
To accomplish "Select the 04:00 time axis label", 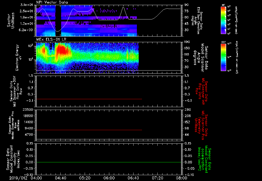I will point(36,178).
